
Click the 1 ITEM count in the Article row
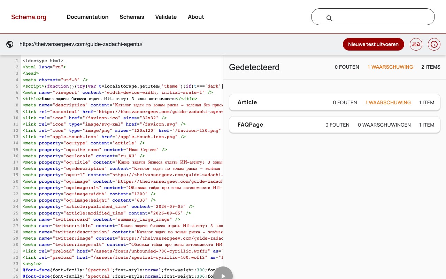[x=427, y=103]
